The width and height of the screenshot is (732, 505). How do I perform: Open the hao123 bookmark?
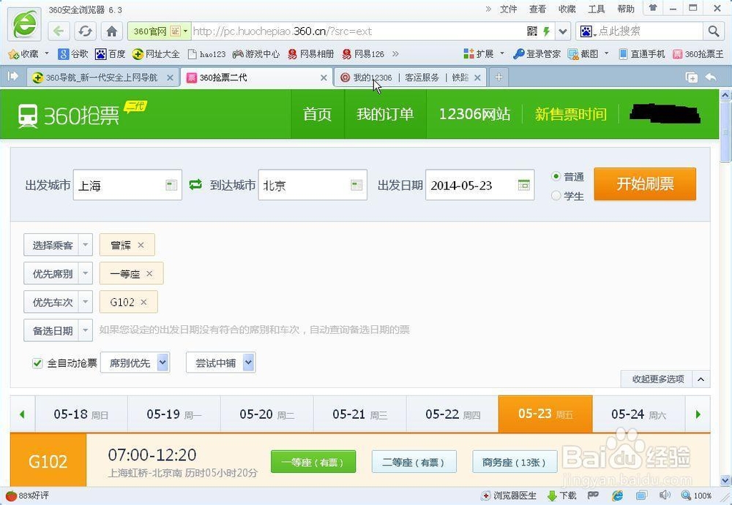(207, 54)
